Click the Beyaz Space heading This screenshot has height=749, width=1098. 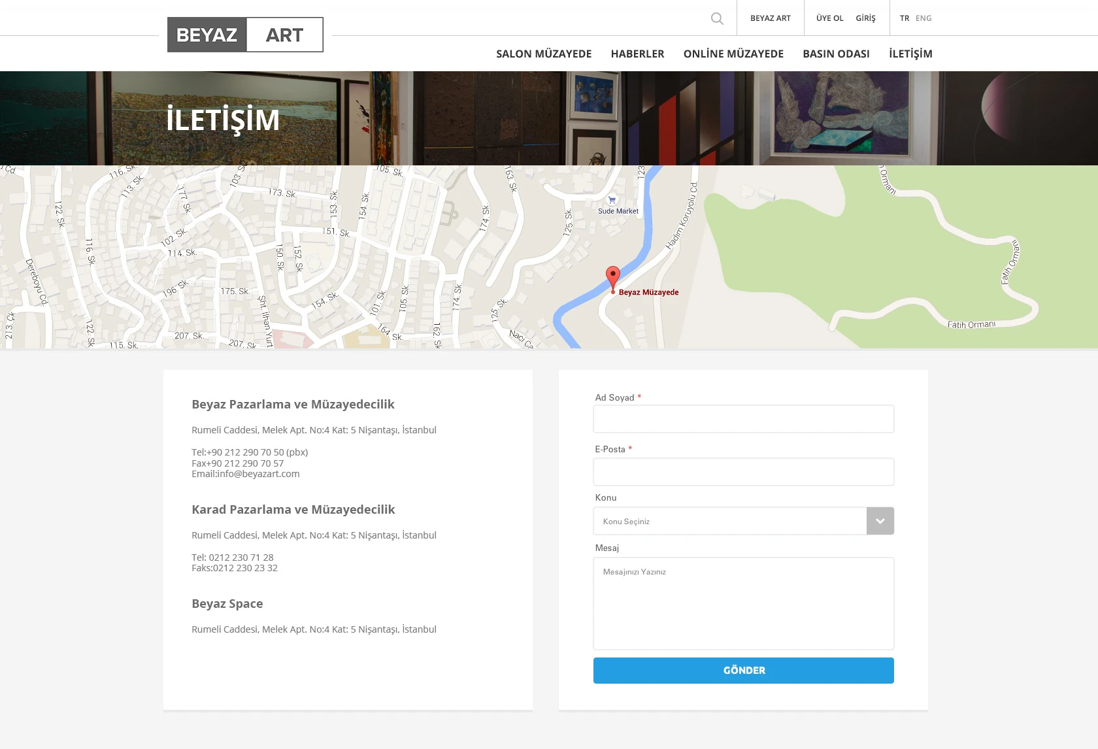(x=227, y=604)
